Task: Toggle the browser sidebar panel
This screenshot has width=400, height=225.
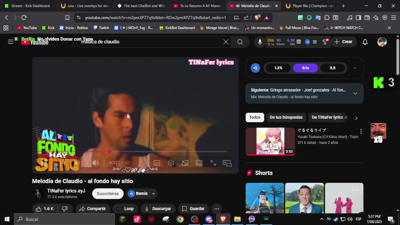Action: coord(358,18)
